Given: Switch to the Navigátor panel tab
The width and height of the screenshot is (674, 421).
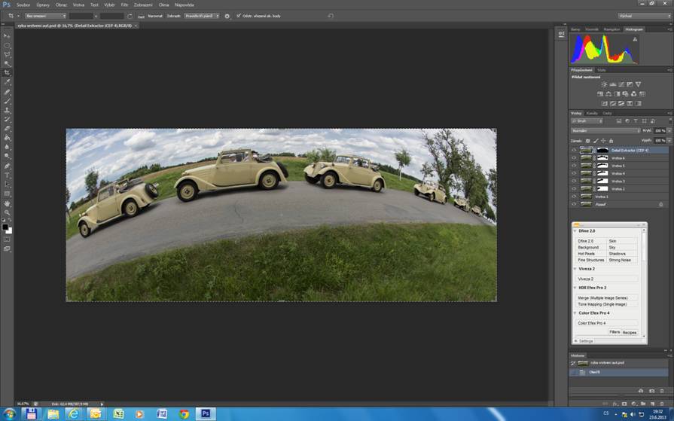Looking at the screenshot, I should [x=611, y=29].
